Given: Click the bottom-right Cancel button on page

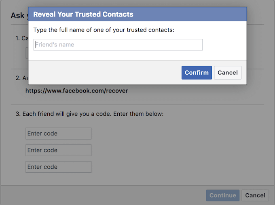Looking at the screenshot, I should tap(255, 195).
